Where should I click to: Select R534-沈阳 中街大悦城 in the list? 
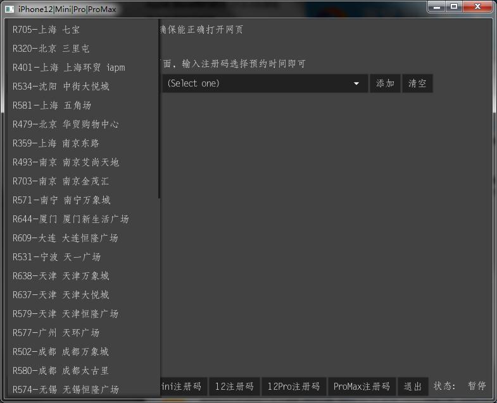coord(61,87)
